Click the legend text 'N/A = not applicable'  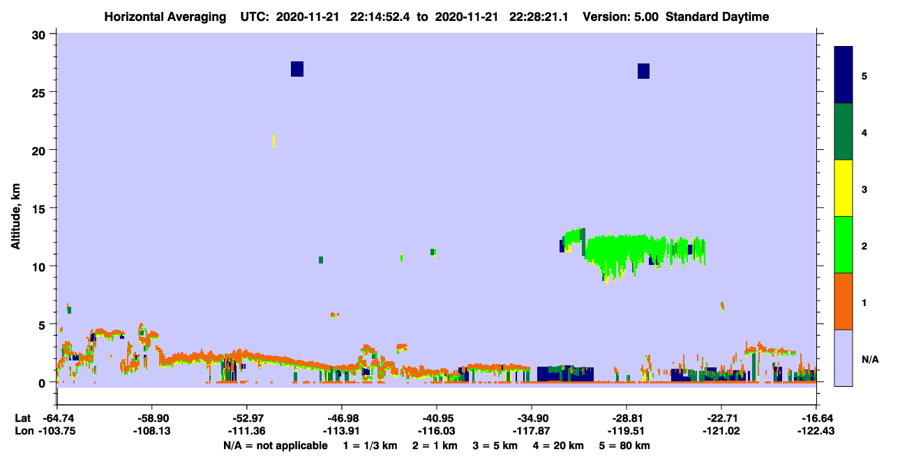(x=275, y=445)
